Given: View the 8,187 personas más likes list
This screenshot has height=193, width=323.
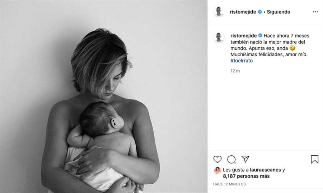Looking at the screenshot, I should pos(246,176).
